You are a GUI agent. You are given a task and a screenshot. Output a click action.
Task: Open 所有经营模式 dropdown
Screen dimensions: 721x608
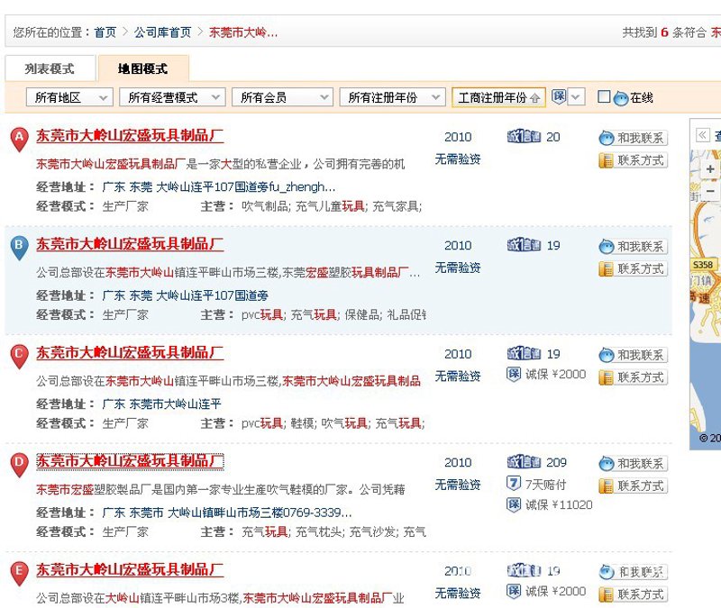[172, 97]
